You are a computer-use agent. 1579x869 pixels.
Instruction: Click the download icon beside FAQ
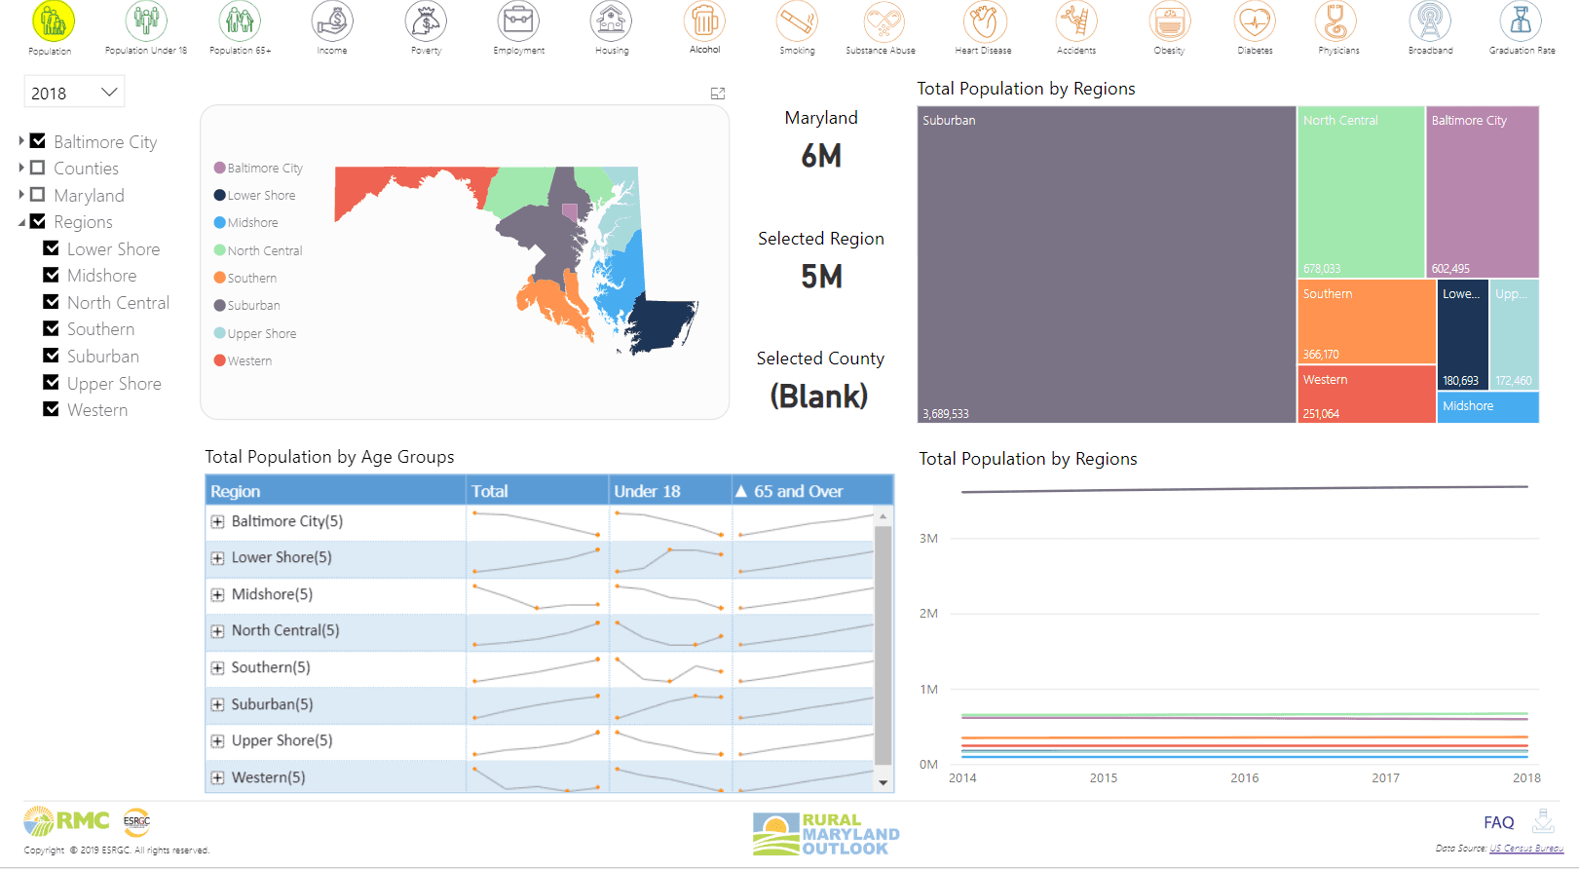[1543, 820]
